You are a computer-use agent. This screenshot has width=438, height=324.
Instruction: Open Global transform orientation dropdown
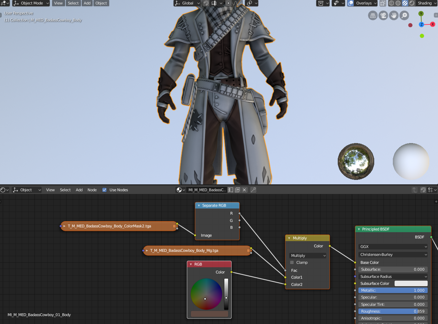187,3
